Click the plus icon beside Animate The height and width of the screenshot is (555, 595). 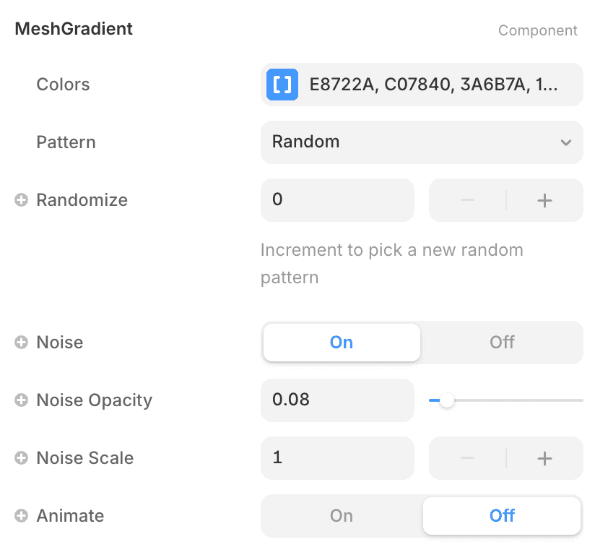[21, 516]
